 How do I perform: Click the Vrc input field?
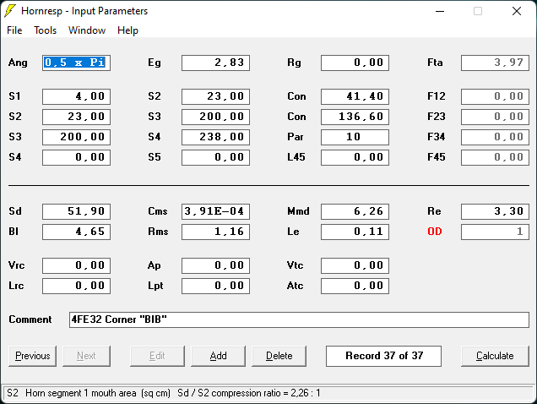[76, 265]
